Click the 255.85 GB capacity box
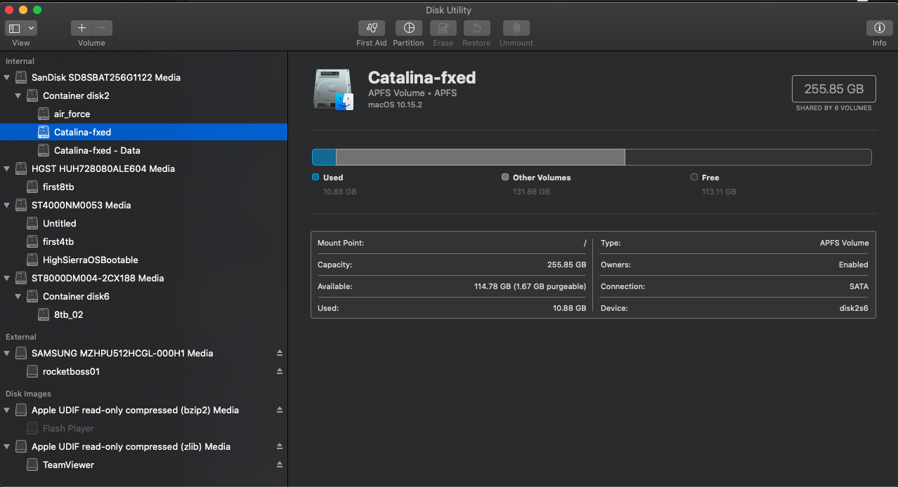 833,89
